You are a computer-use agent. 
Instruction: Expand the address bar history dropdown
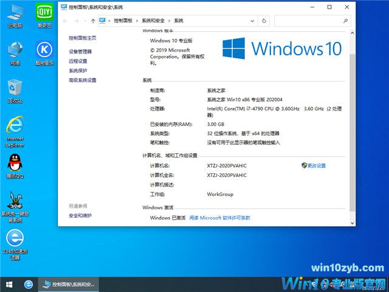[x=252, y=21]
